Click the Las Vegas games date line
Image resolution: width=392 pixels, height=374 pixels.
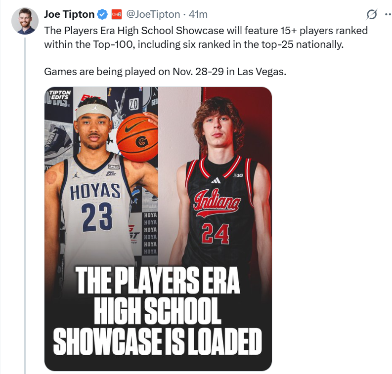(x=165, y=71)
